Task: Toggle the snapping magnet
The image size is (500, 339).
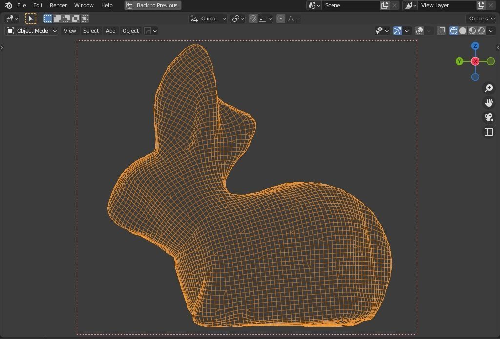Action: pos(252,19)
